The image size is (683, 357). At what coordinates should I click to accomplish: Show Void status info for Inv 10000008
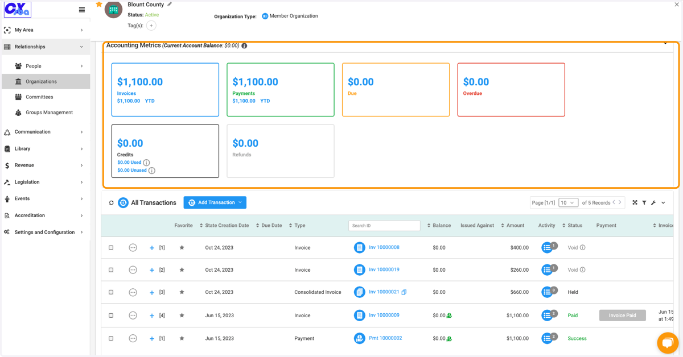(582, 248)
